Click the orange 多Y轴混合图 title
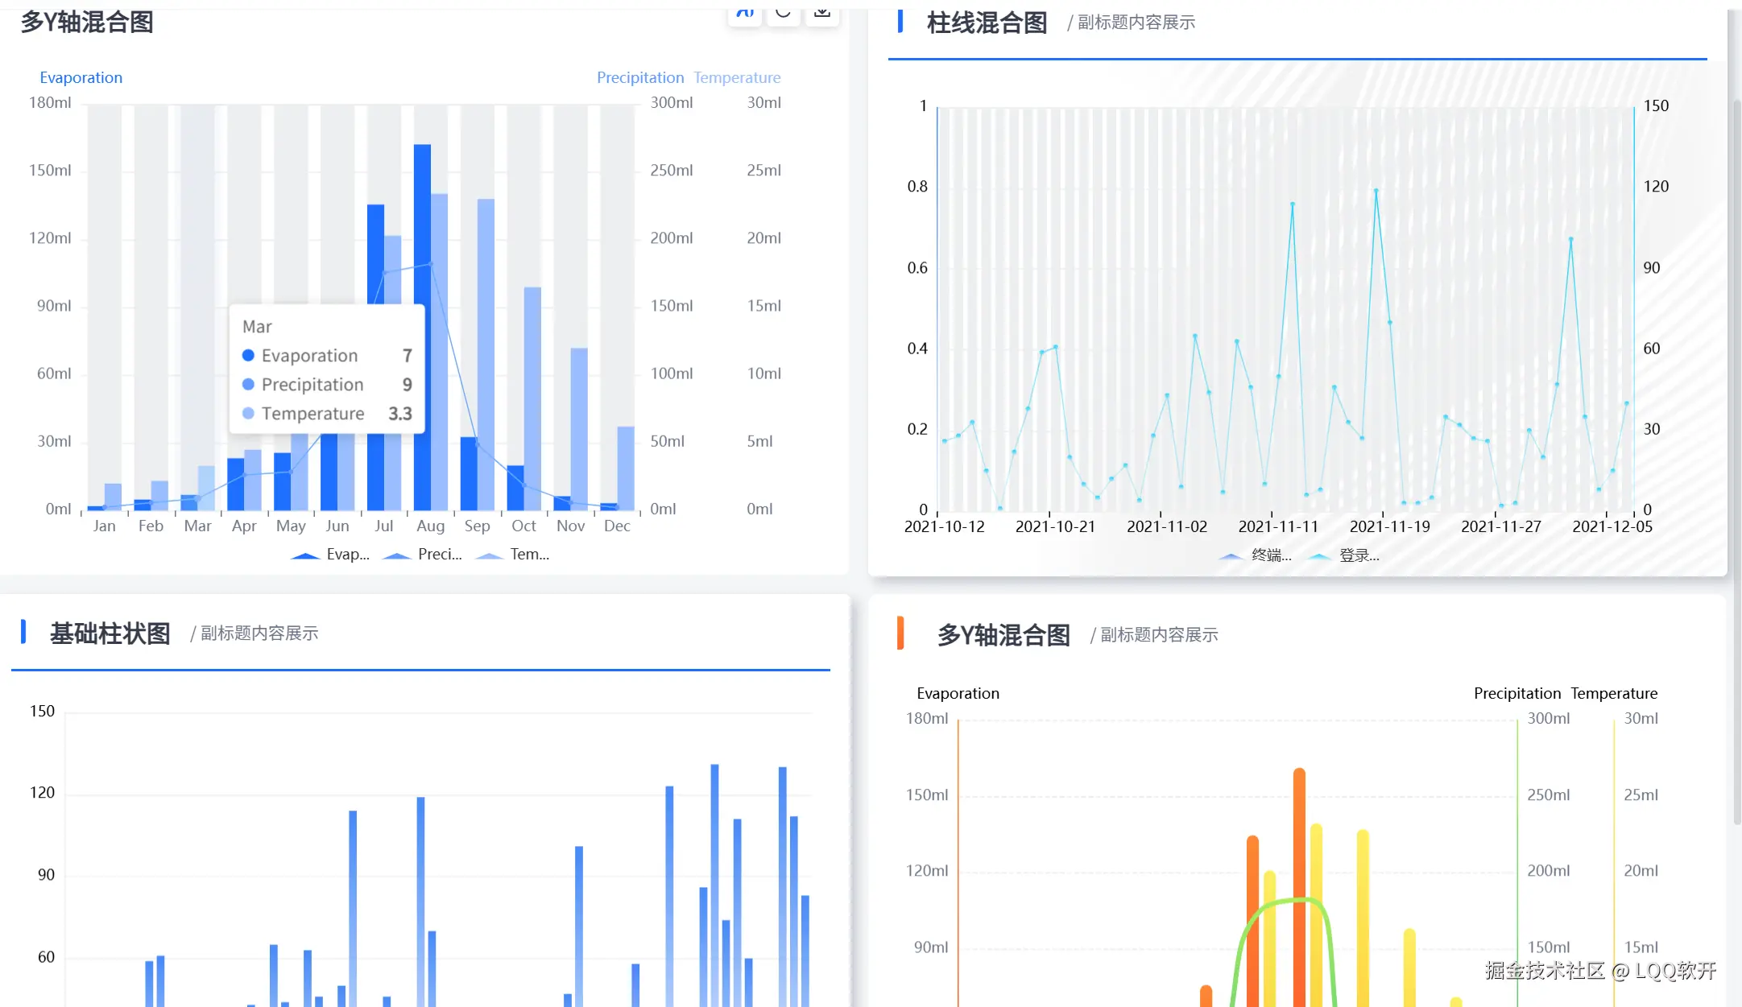The height and width of the screenshot is (1007, 1742). [x=1003, y=635]
